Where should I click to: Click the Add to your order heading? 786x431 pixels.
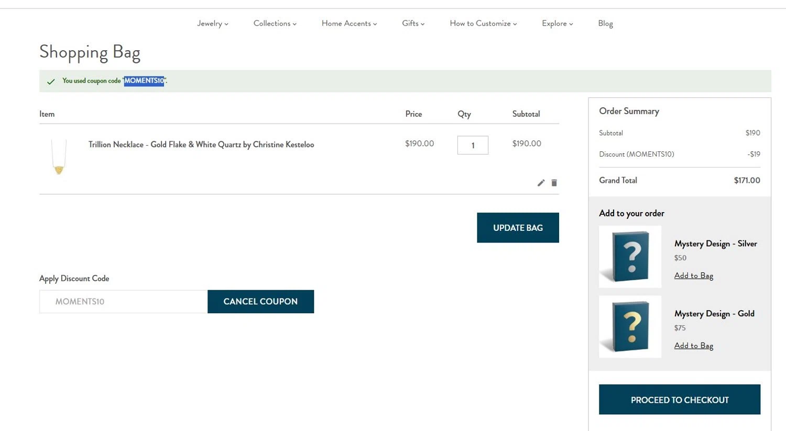point(631,213)
